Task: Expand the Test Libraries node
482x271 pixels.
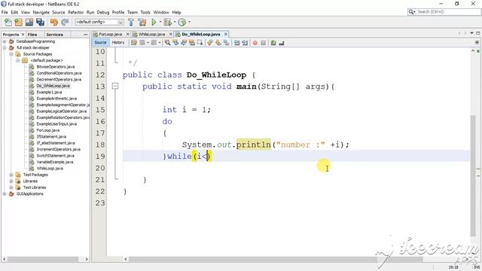Action: coord(11,187)
